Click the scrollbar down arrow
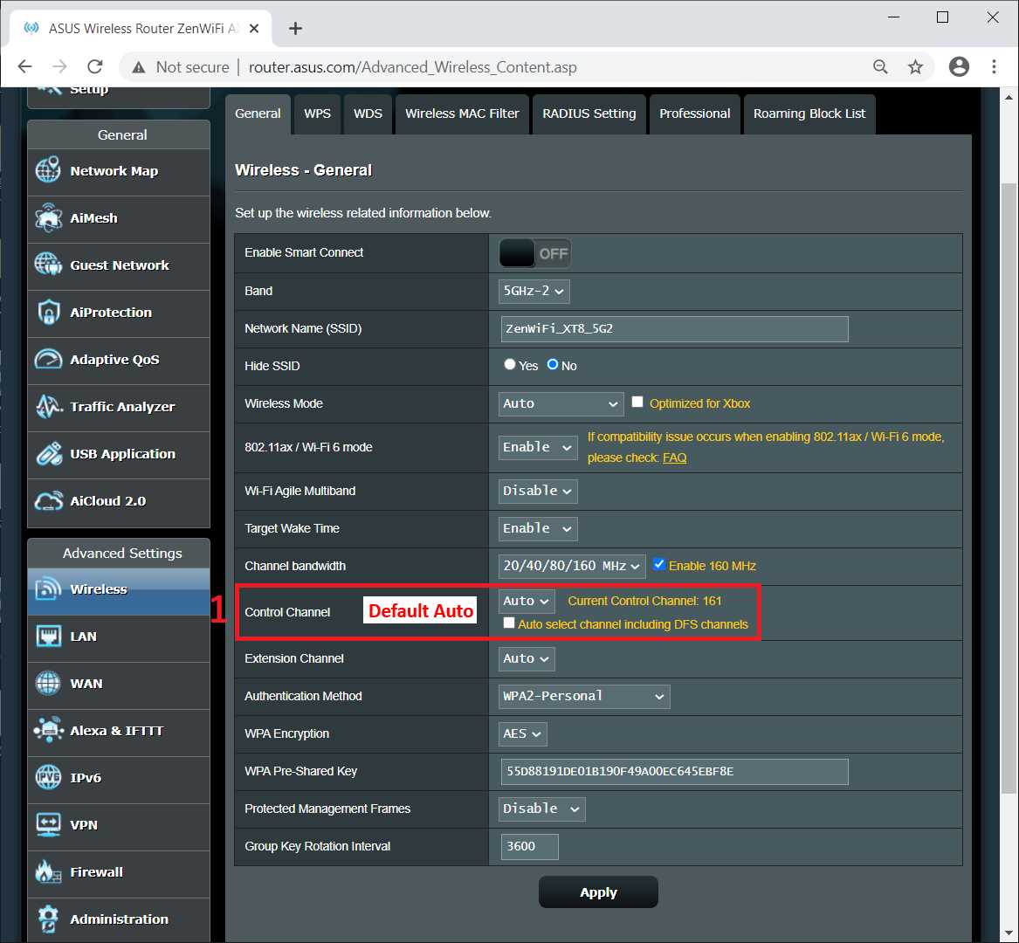The image size is (1019, 943). pos(1009,934)
